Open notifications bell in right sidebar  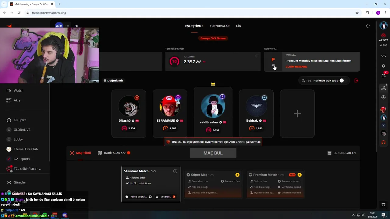click(x=384, y=66)
